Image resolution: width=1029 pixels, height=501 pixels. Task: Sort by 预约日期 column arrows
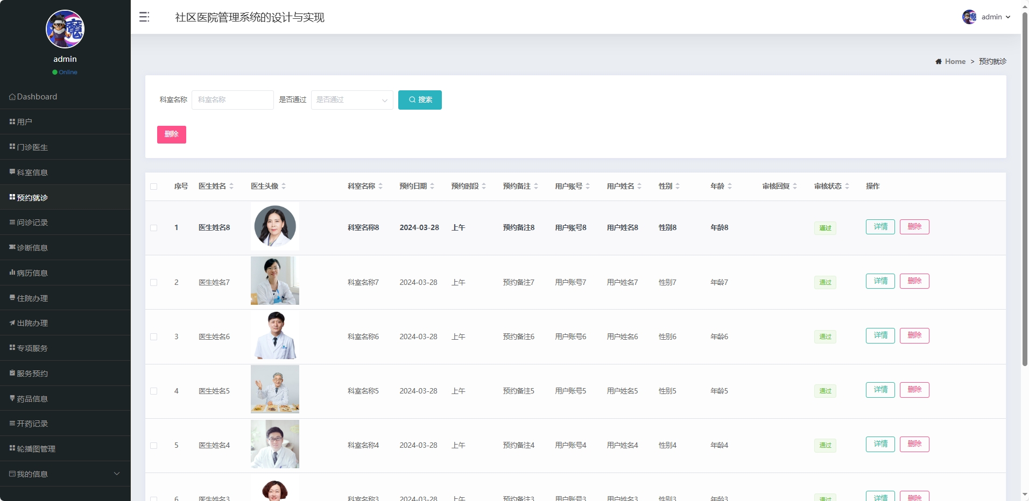pyautogui.click(x=432, y=187)
